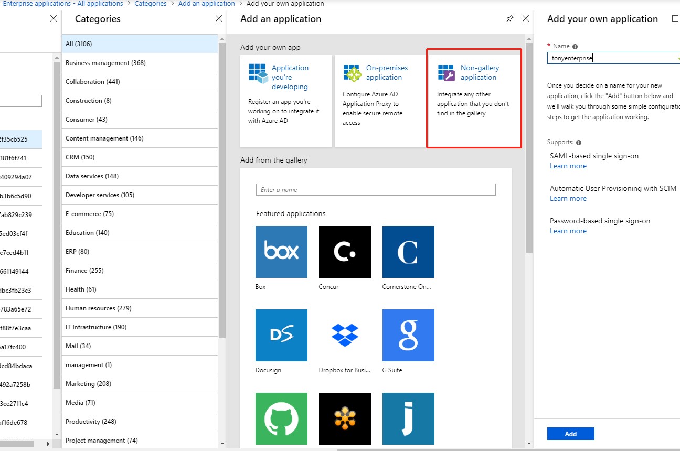Open Dropbox for Business application tile

(x=345, y=335)
